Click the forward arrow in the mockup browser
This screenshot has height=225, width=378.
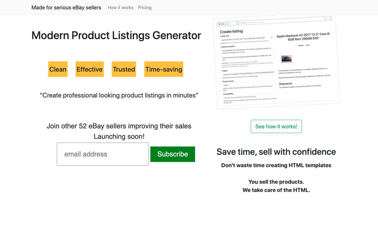(x=235, y=23)
